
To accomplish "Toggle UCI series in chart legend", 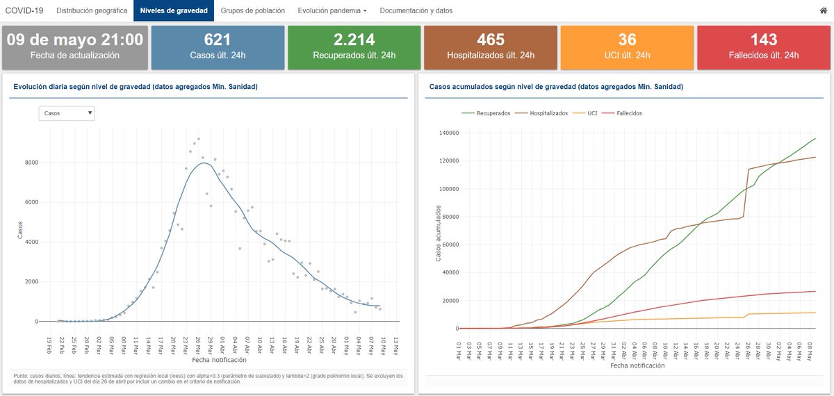I will [584, 113].
